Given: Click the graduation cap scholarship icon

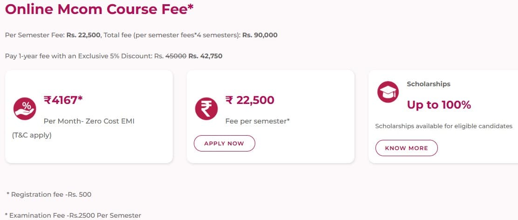Looking at the screenshot, I should (388, 92).
